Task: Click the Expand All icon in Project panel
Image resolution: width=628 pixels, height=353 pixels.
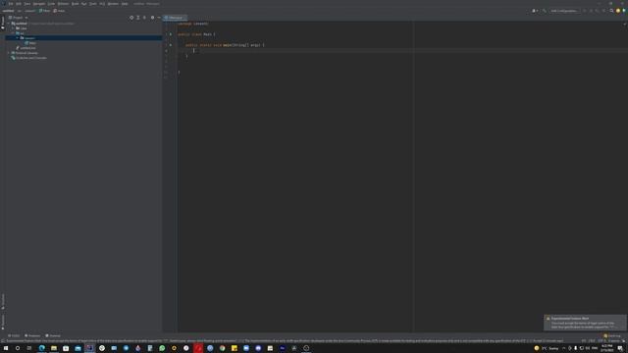Action: [138, 18]
